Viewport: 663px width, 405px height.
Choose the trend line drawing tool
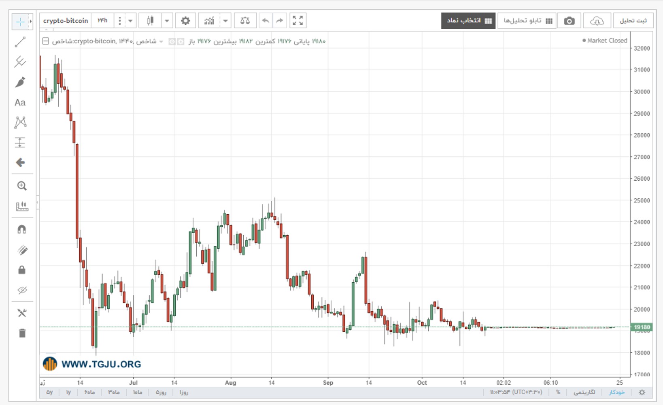click(20, 42)
